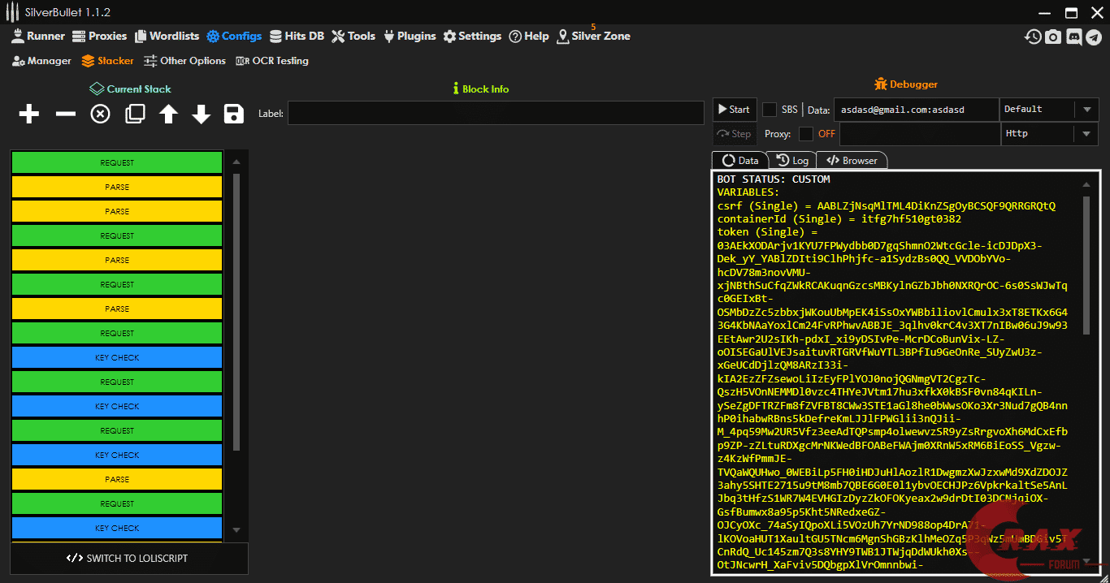Screen dimensions: 1110x583
Task: Click the Current Stack header
Action: (130, 89)
